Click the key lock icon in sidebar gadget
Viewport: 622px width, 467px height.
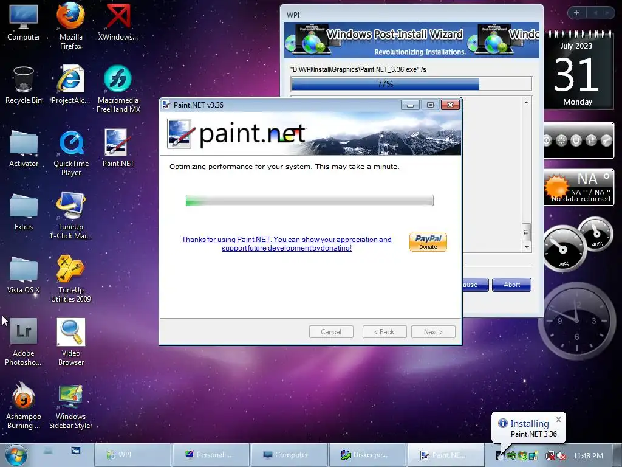click(606, 140)
